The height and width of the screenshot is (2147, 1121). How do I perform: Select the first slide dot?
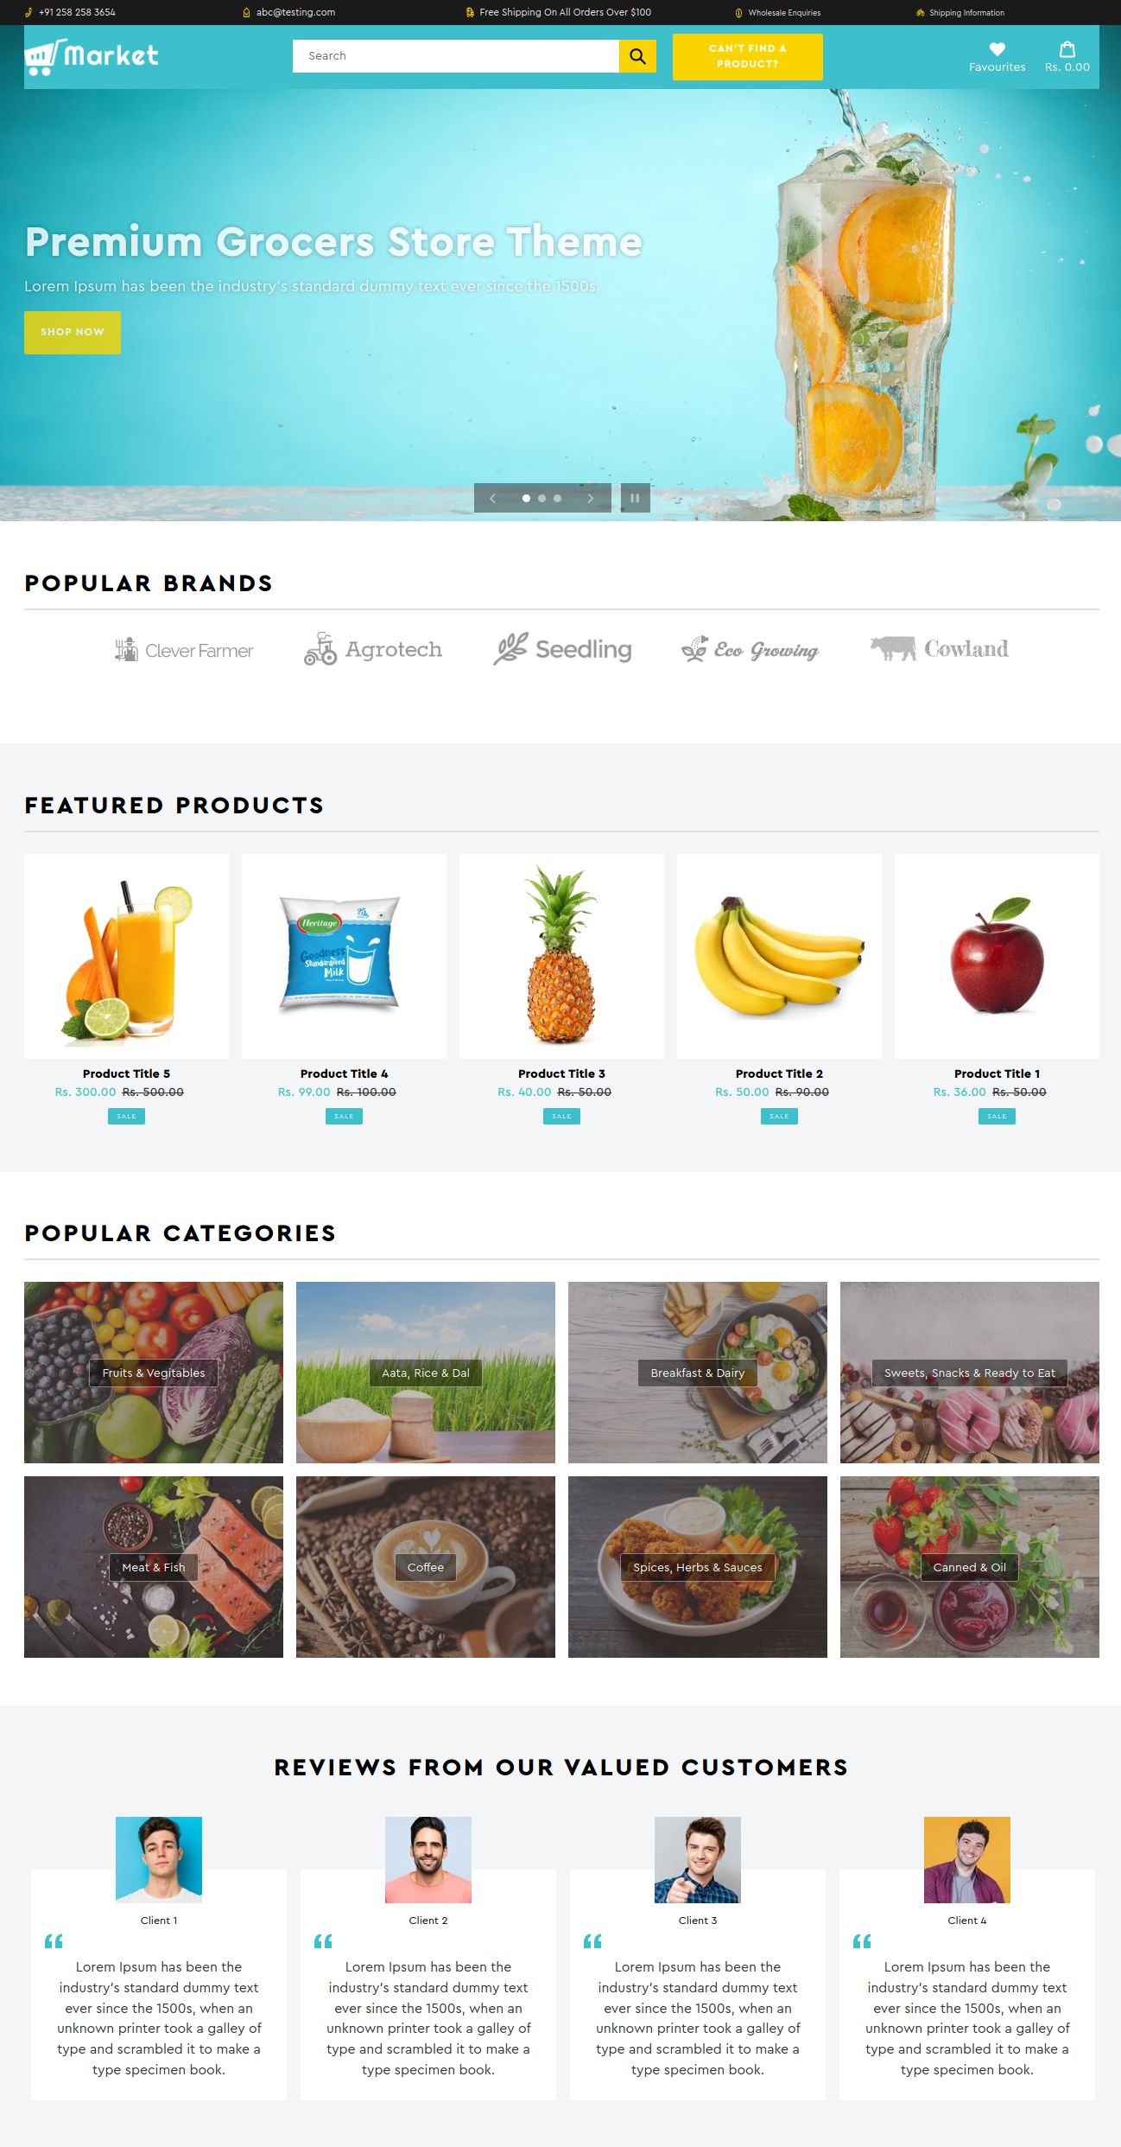tap(526, 498)
